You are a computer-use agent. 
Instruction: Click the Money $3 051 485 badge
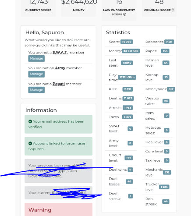click(131, 51)
